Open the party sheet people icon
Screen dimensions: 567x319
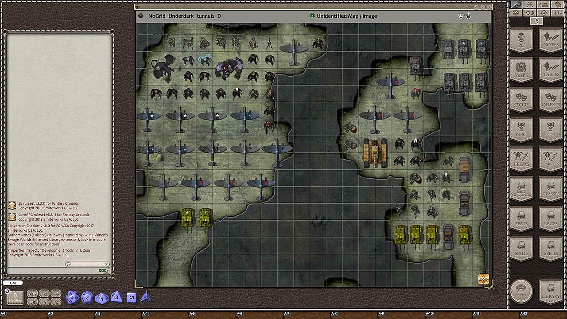point(544,4)
